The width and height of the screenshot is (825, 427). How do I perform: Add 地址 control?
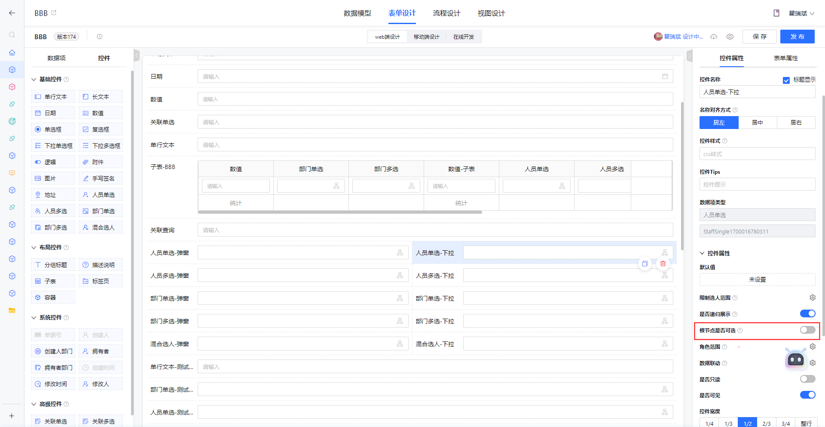(53, 195)
